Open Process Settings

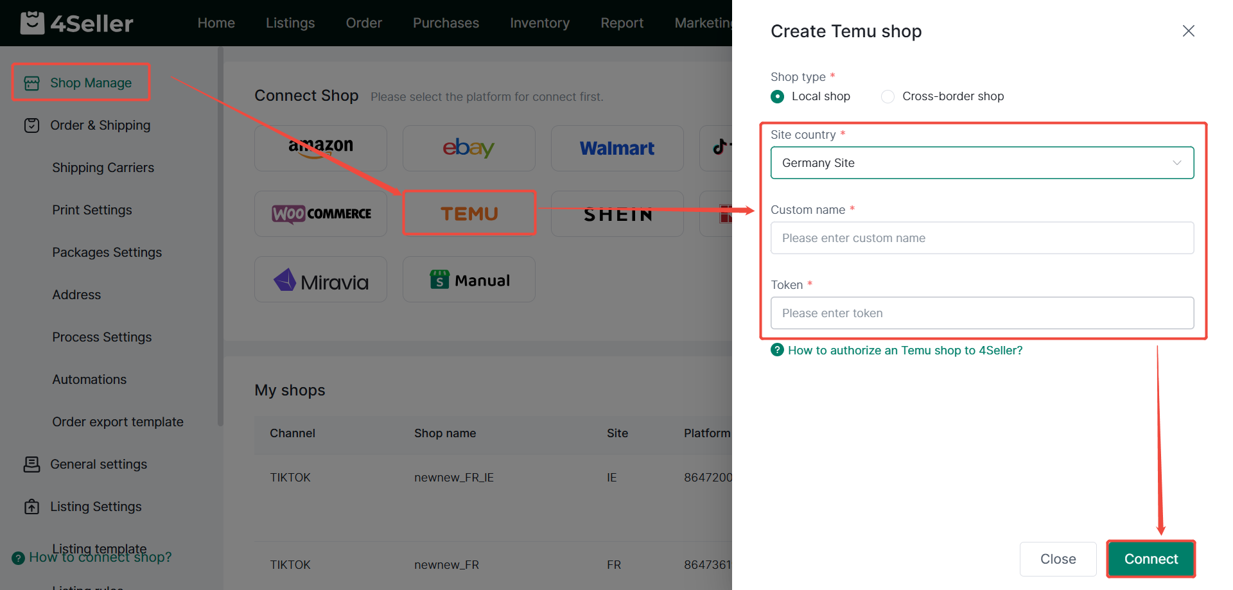point(101,337)
